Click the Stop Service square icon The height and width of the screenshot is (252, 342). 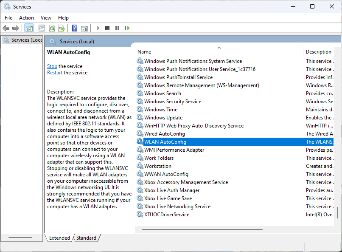pyautogui.click(x=107, y=28)
